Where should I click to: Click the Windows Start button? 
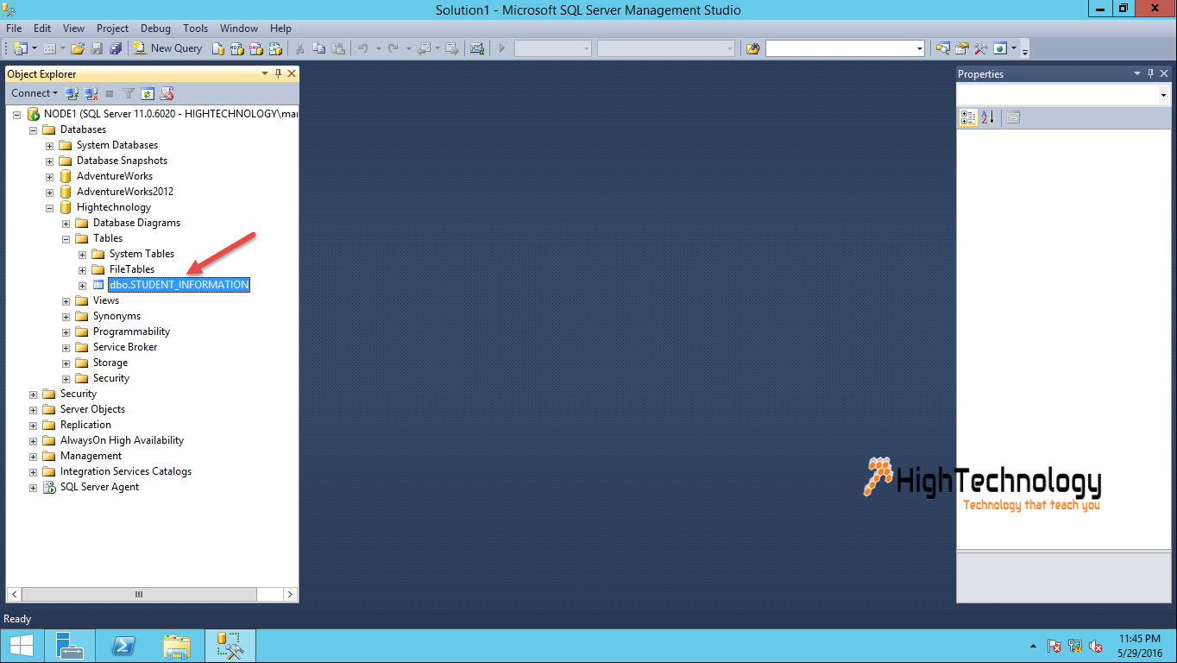22,645
